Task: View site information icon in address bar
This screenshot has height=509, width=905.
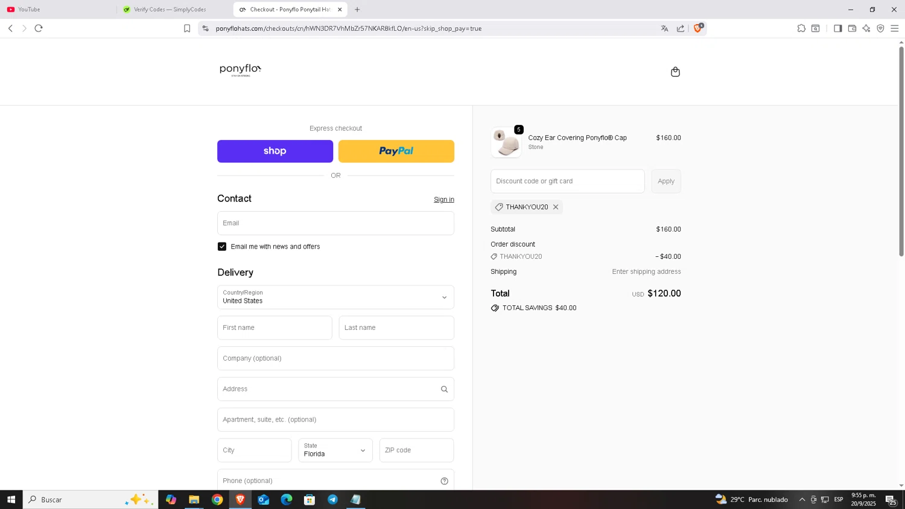Action: [205, 28]
